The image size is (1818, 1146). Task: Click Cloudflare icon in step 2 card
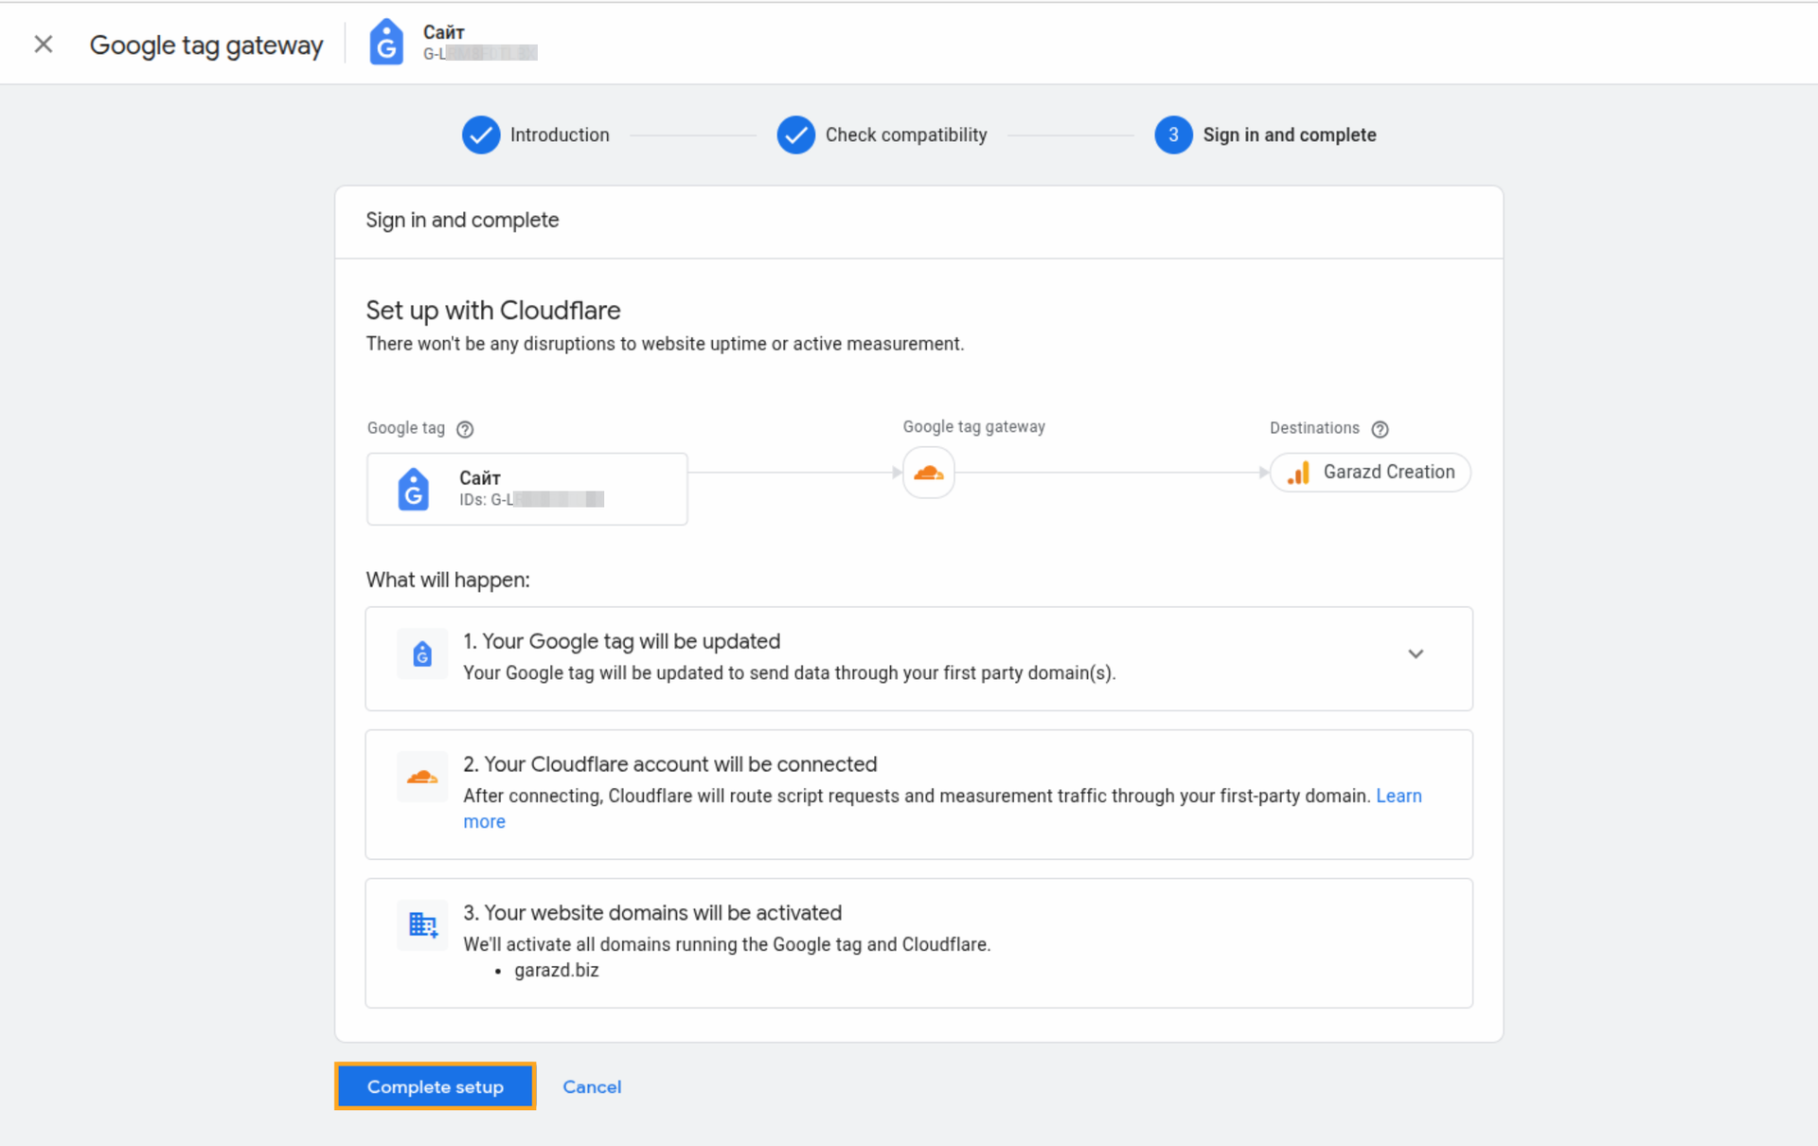point(422,778)
